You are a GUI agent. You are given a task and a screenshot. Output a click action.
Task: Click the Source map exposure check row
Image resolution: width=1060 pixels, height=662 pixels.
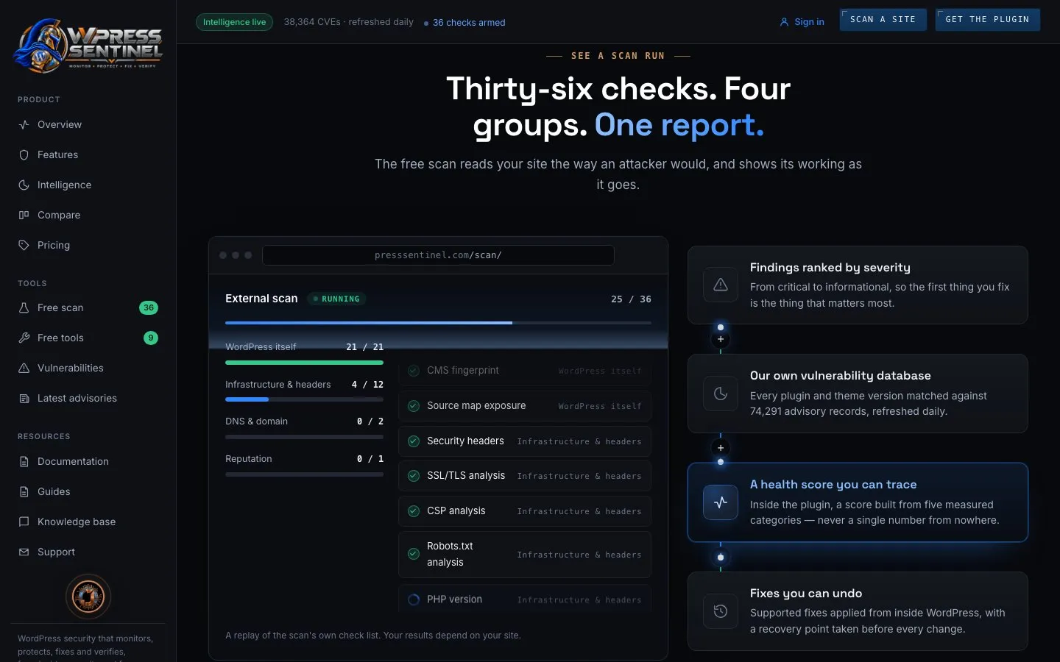(x=525, y=406)
